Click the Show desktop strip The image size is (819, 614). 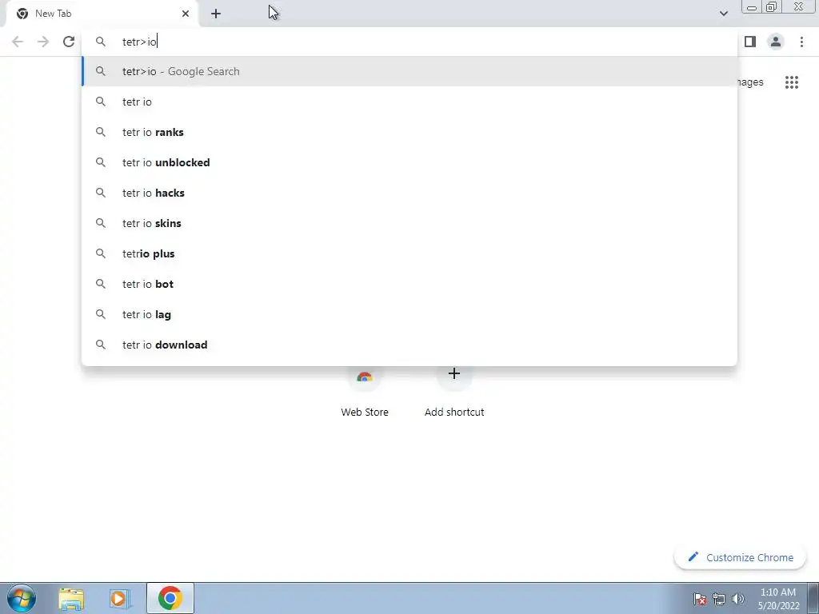click(813, 598)
